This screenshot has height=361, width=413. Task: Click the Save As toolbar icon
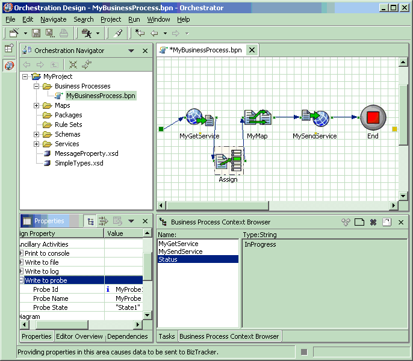pos(50,33)
